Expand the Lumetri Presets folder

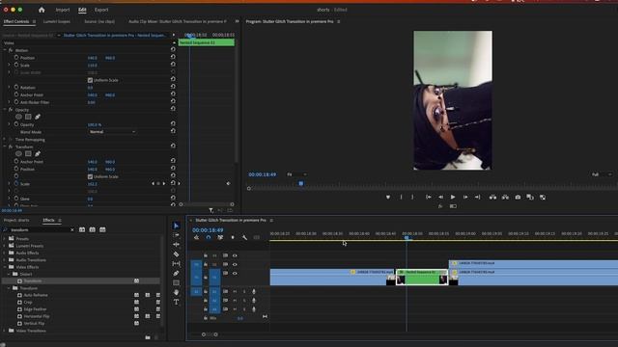click(5, 246)
